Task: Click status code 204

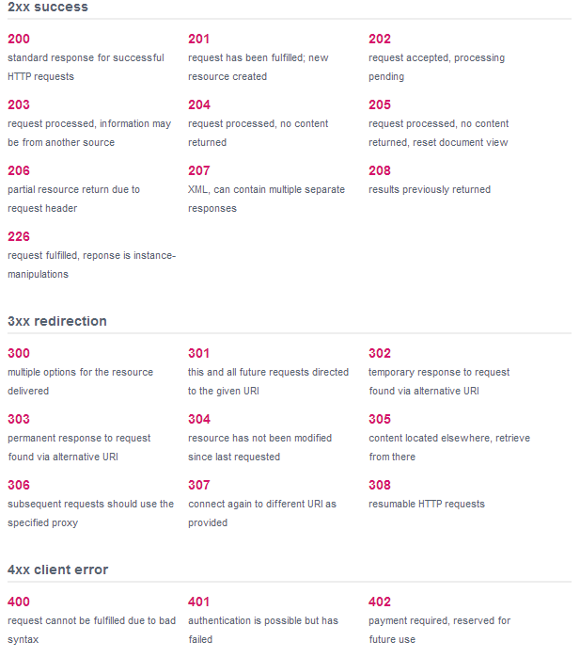Action: [199, 104]
